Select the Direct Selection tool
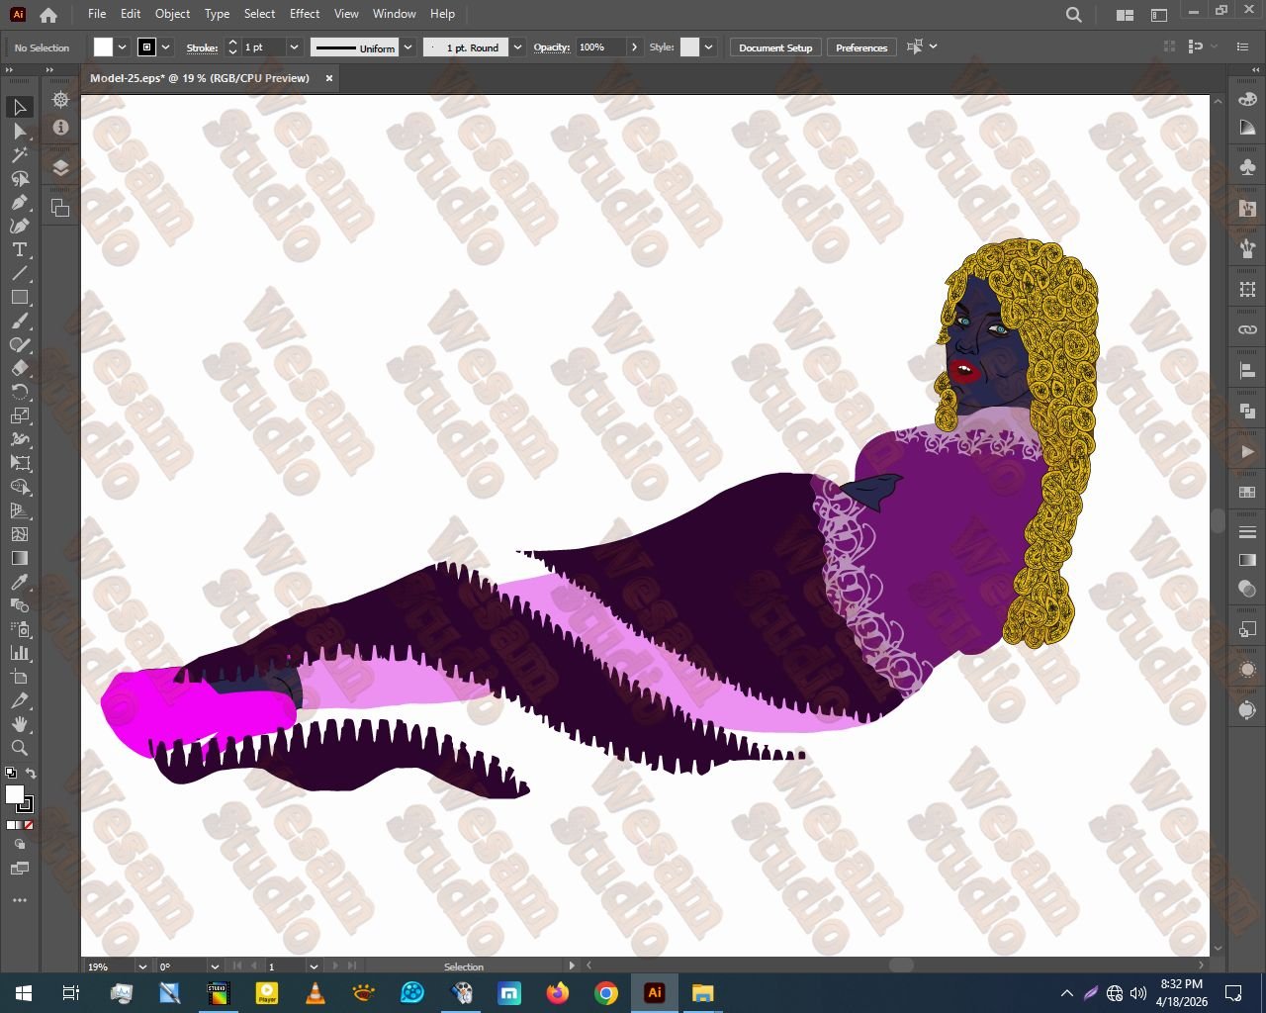 (x=19, y=131)
